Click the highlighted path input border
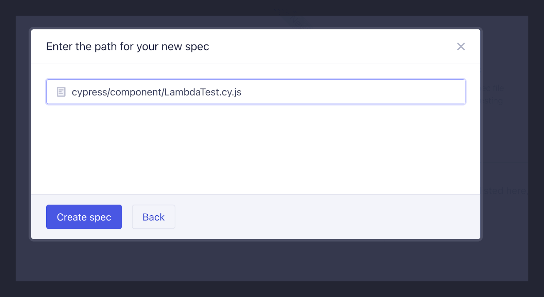This screenshot has width=544, height=297. click(255, 81)
